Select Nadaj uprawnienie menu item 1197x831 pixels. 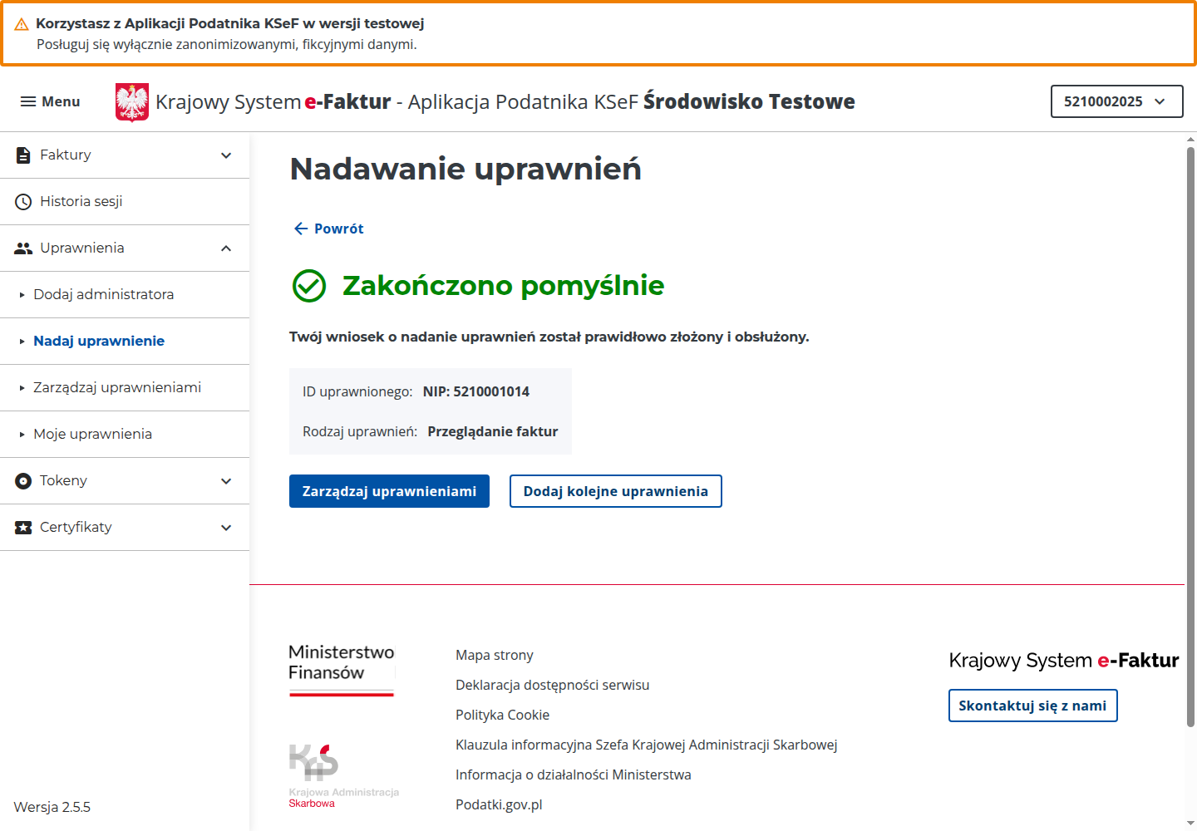pyautogui.click(x=125, y=342)
